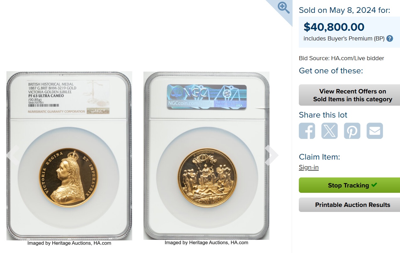
Task: Click the reverse side gold medal design
Action: [x=207, y=178]
